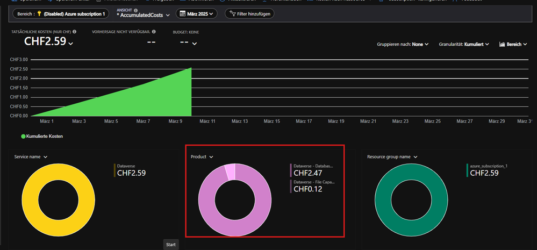Screen dimensions: 537x250
Task: Select the CHF0.12 legend value
Action: click(308, 189)
